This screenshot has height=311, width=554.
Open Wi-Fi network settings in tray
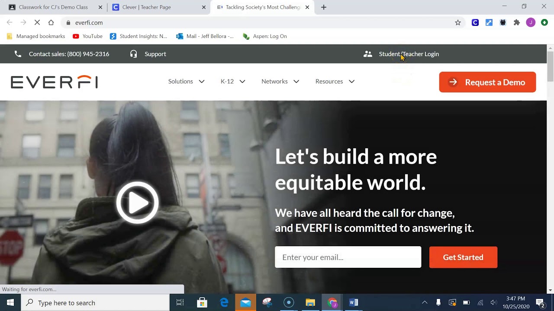pyautogui.click(x=480, y=302)
